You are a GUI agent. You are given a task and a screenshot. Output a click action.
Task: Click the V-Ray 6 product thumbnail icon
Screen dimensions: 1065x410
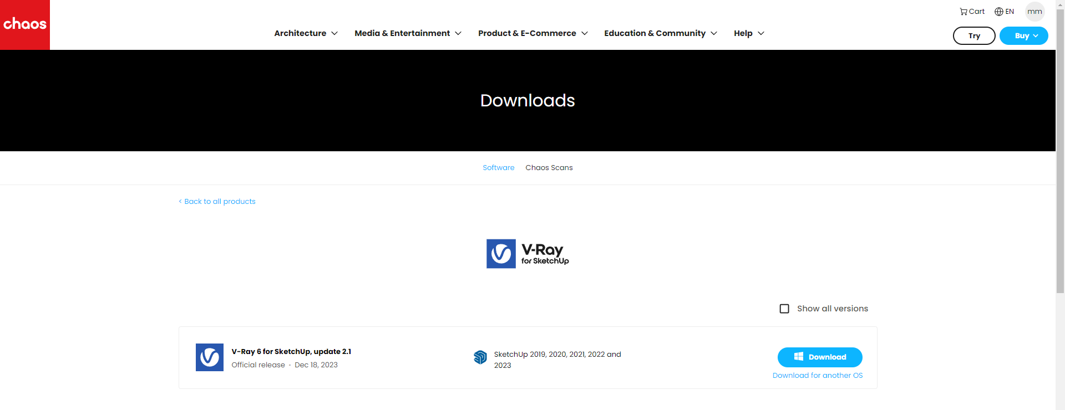click(x=210, y=357)
